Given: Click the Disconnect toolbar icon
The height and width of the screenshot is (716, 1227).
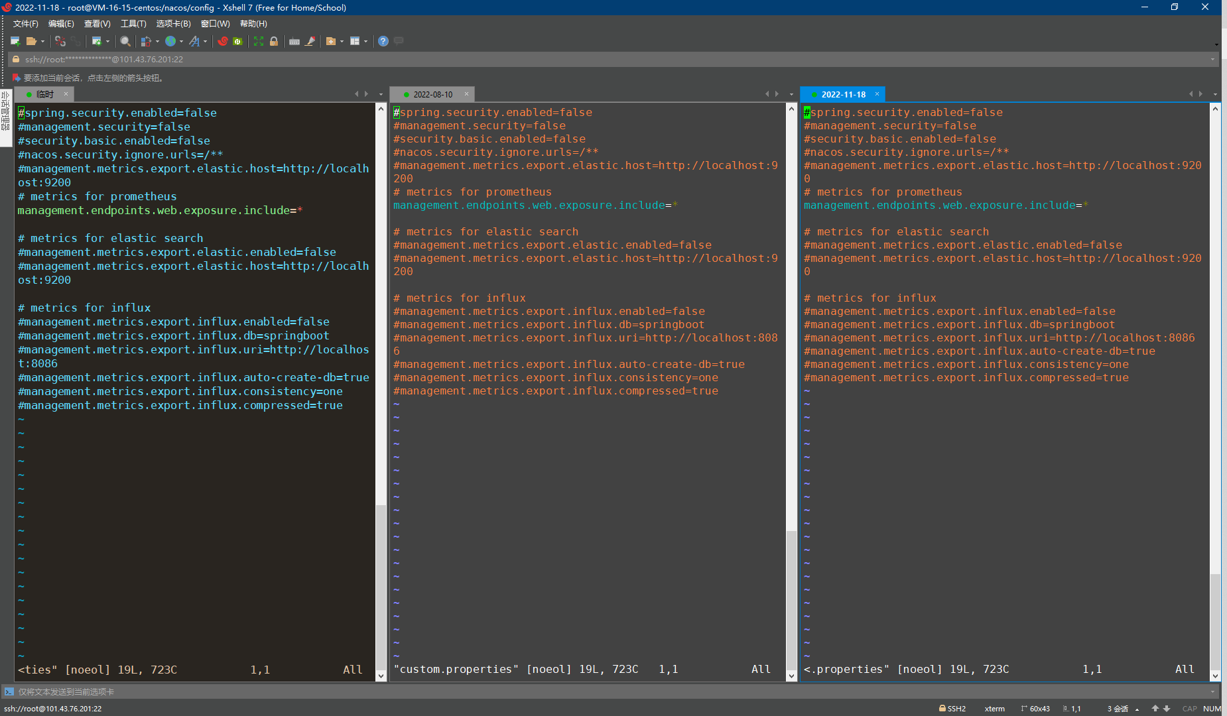Looking at the screenshot, I should [60, 41].
